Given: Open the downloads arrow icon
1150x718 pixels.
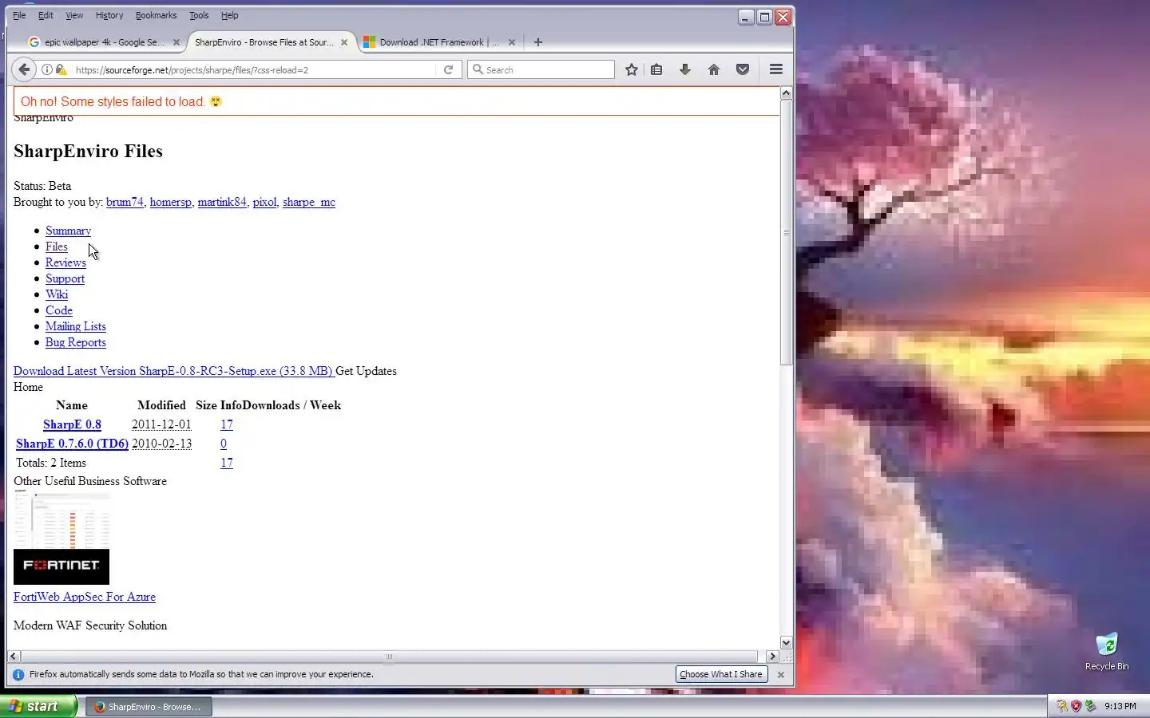Looking at the screenshot, I should click(x=685, y=69).
